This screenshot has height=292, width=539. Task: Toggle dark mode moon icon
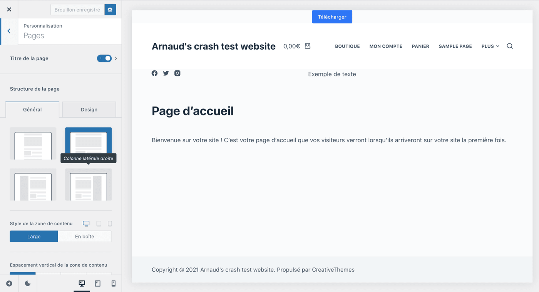(x=28, y=284)
